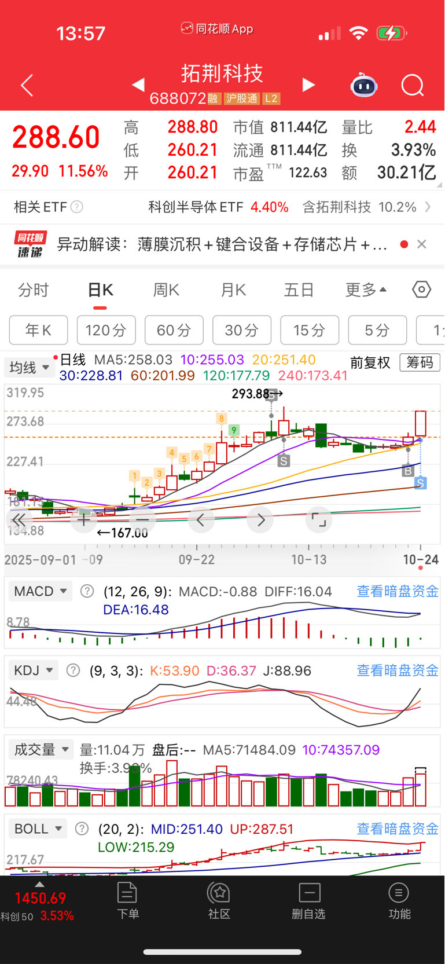Open the KDJ indicator dropdown

click(34, 670)
